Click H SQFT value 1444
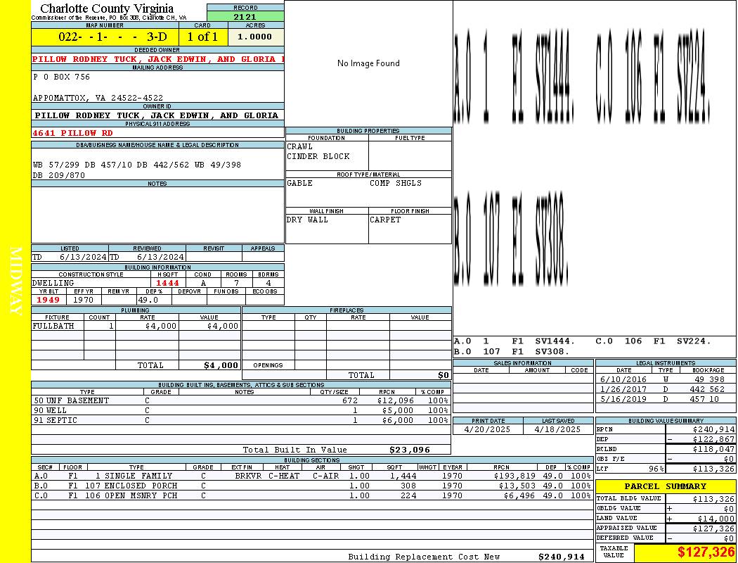Image resolution: width=738 pixels, height=563 pixels. (167, 283)
